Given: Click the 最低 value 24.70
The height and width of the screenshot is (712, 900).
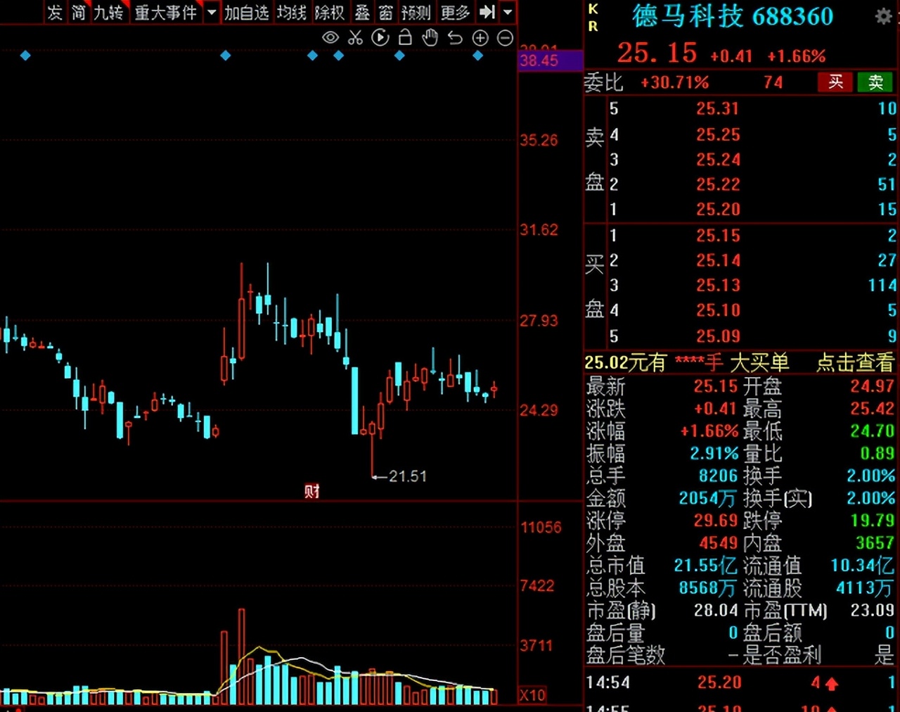Looking at the screenshot, I should [872, 431].
